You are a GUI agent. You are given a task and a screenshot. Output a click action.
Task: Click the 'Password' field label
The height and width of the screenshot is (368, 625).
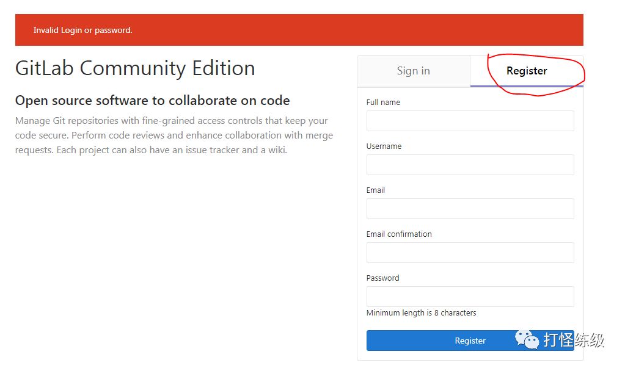(x=382, y=278)
